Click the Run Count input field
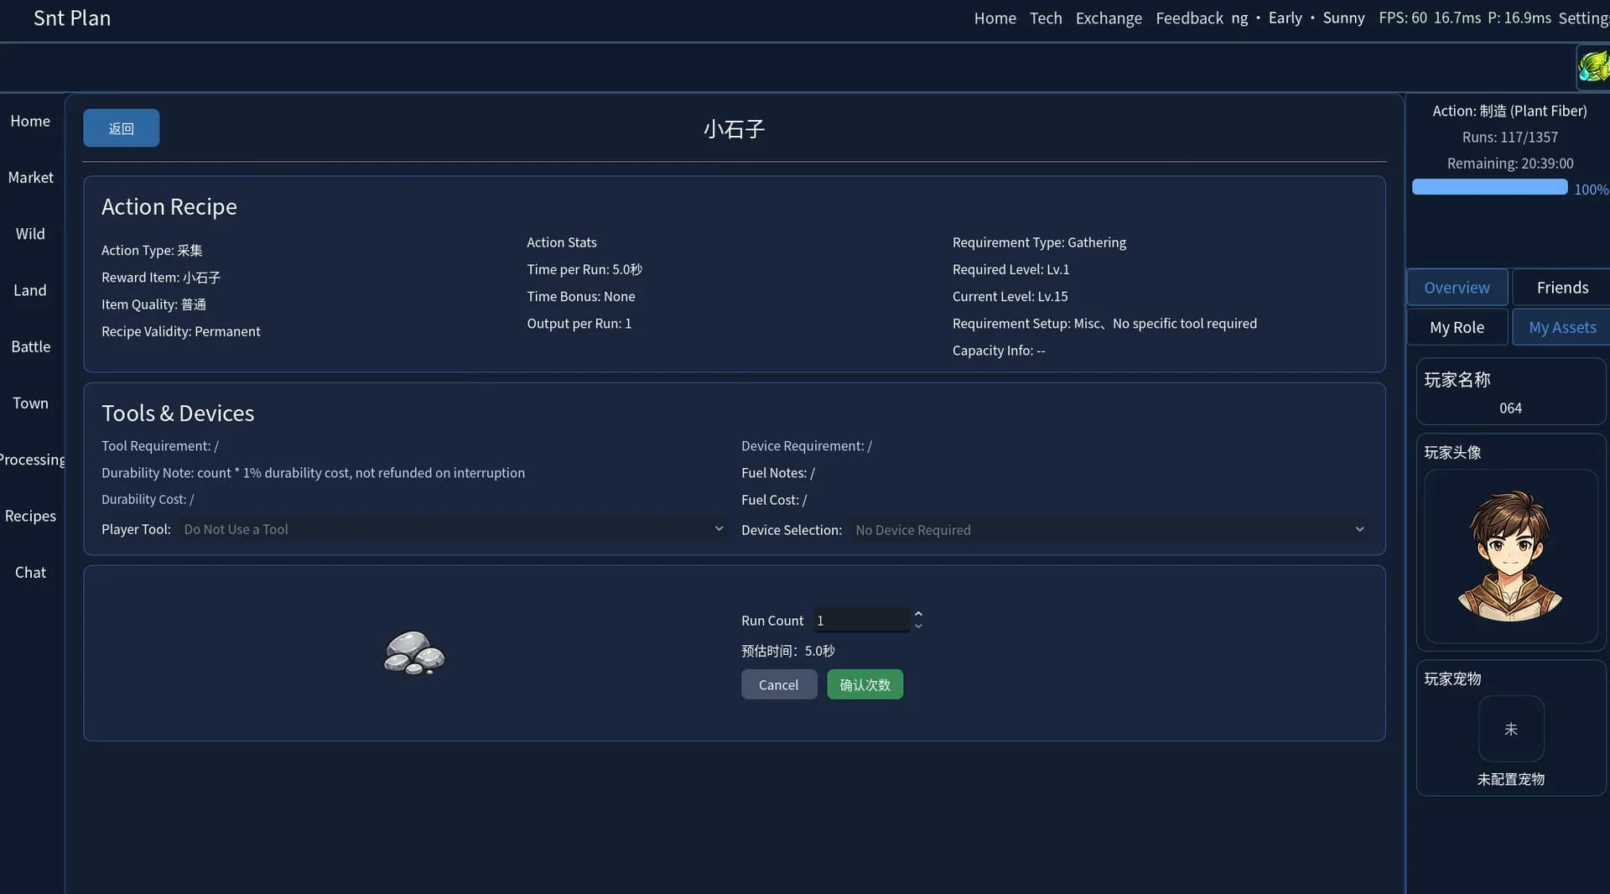 [861, 621]
